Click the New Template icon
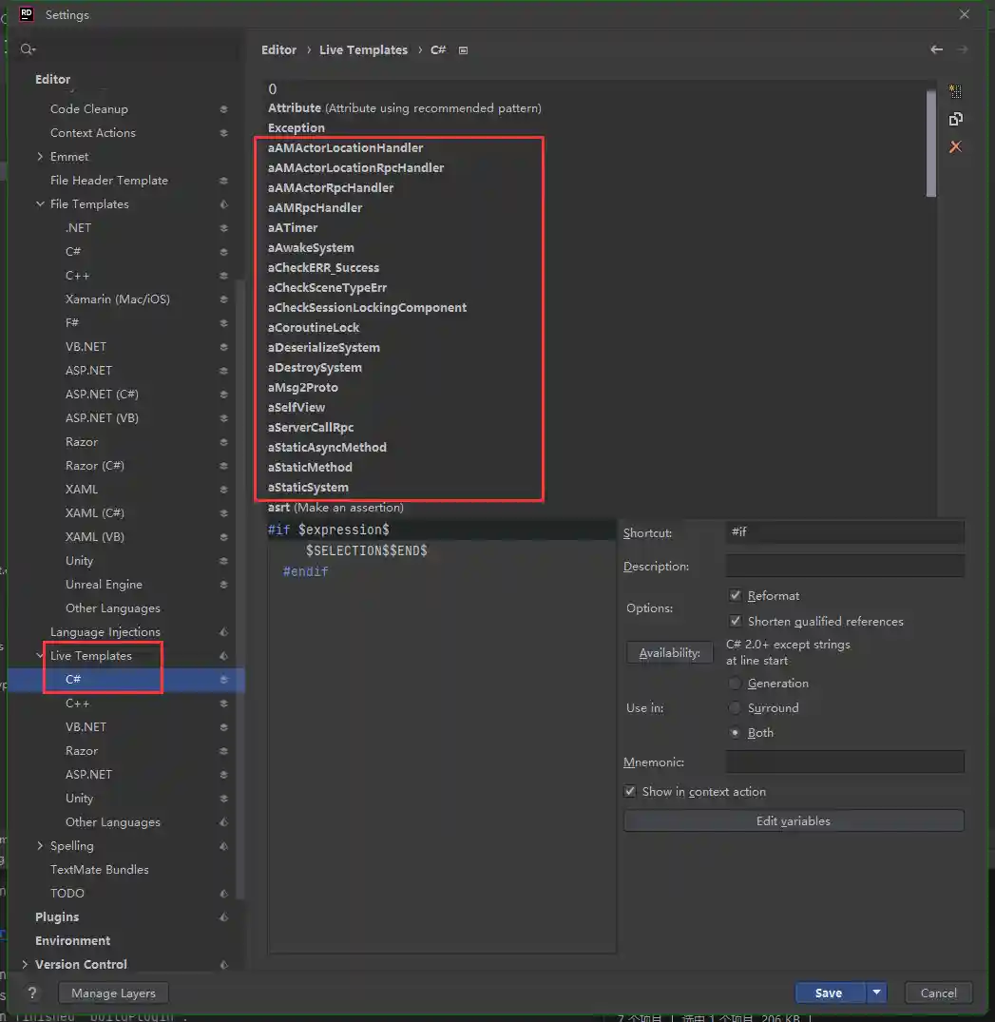This screenshot has width=995, height=1022. coord(955,92)
